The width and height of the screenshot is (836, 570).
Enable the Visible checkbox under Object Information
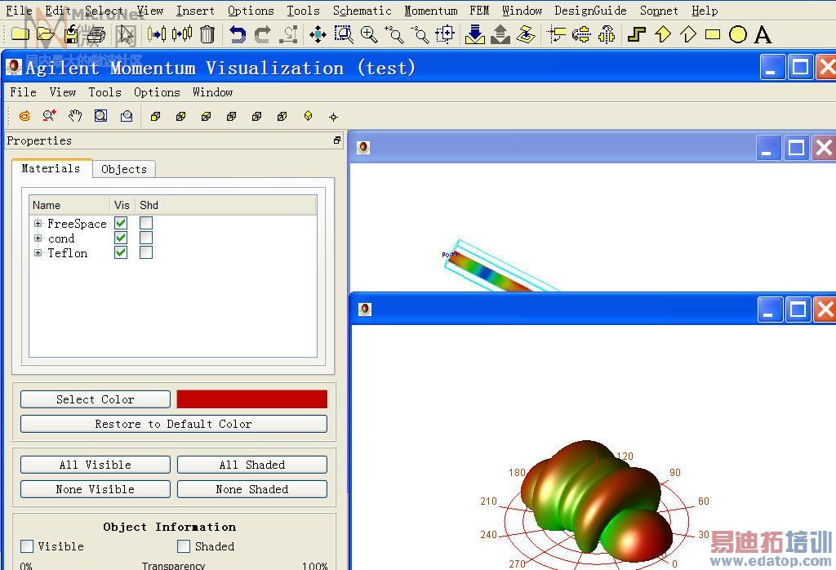27,546
